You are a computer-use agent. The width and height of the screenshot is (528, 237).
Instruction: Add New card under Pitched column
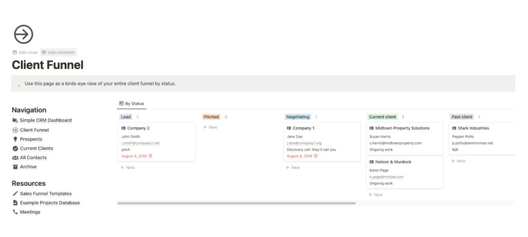click(210, 127)
